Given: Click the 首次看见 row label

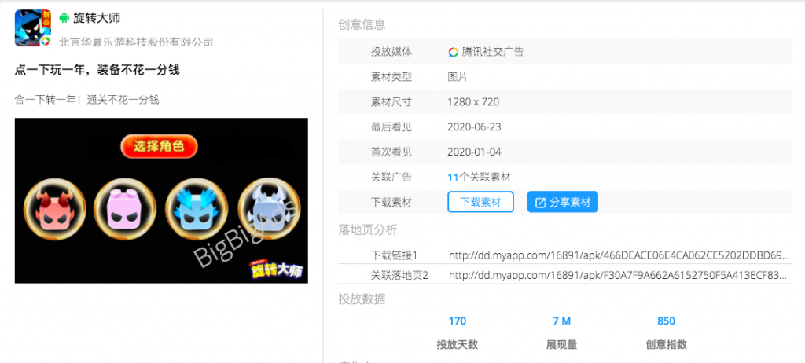Looking at the screenshot, I should pos(391,152).
